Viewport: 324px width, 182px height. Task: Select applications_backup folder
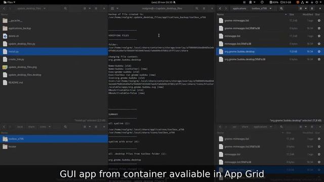point(54,28)
